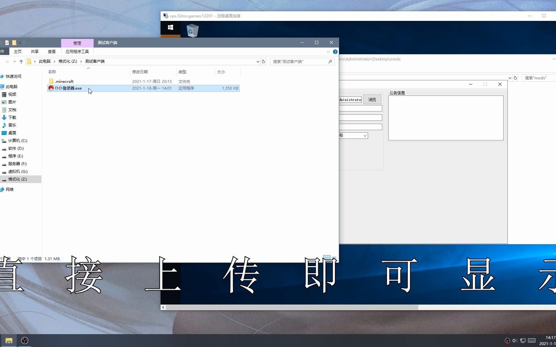Open the 桌面 folder in the sidebar
556x347 pixels.
tap(12, 133)
